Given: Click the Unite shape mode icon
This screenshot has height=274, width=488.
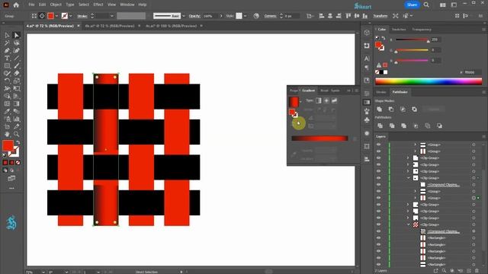Looking at the screenshot, I should pyautogui.click(x=380, y=110).
